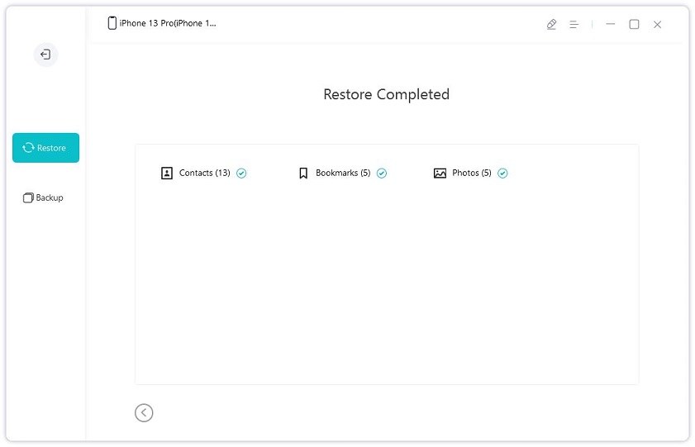The width and height of the screenshot is (695, 447).
Task: Maximize the application window
Action: [x=635, y=24]
